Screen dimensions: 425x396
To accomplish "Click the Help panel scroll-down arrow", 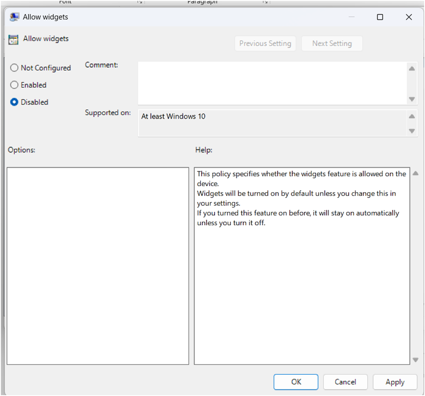I will (x=416, y=359).
